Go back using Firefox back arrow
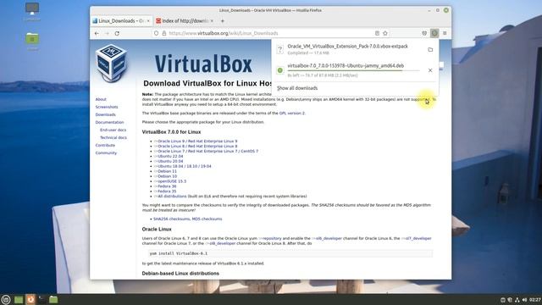Image resolution: width=542 pixels, height=305 pixels. (x=97, y=33)
